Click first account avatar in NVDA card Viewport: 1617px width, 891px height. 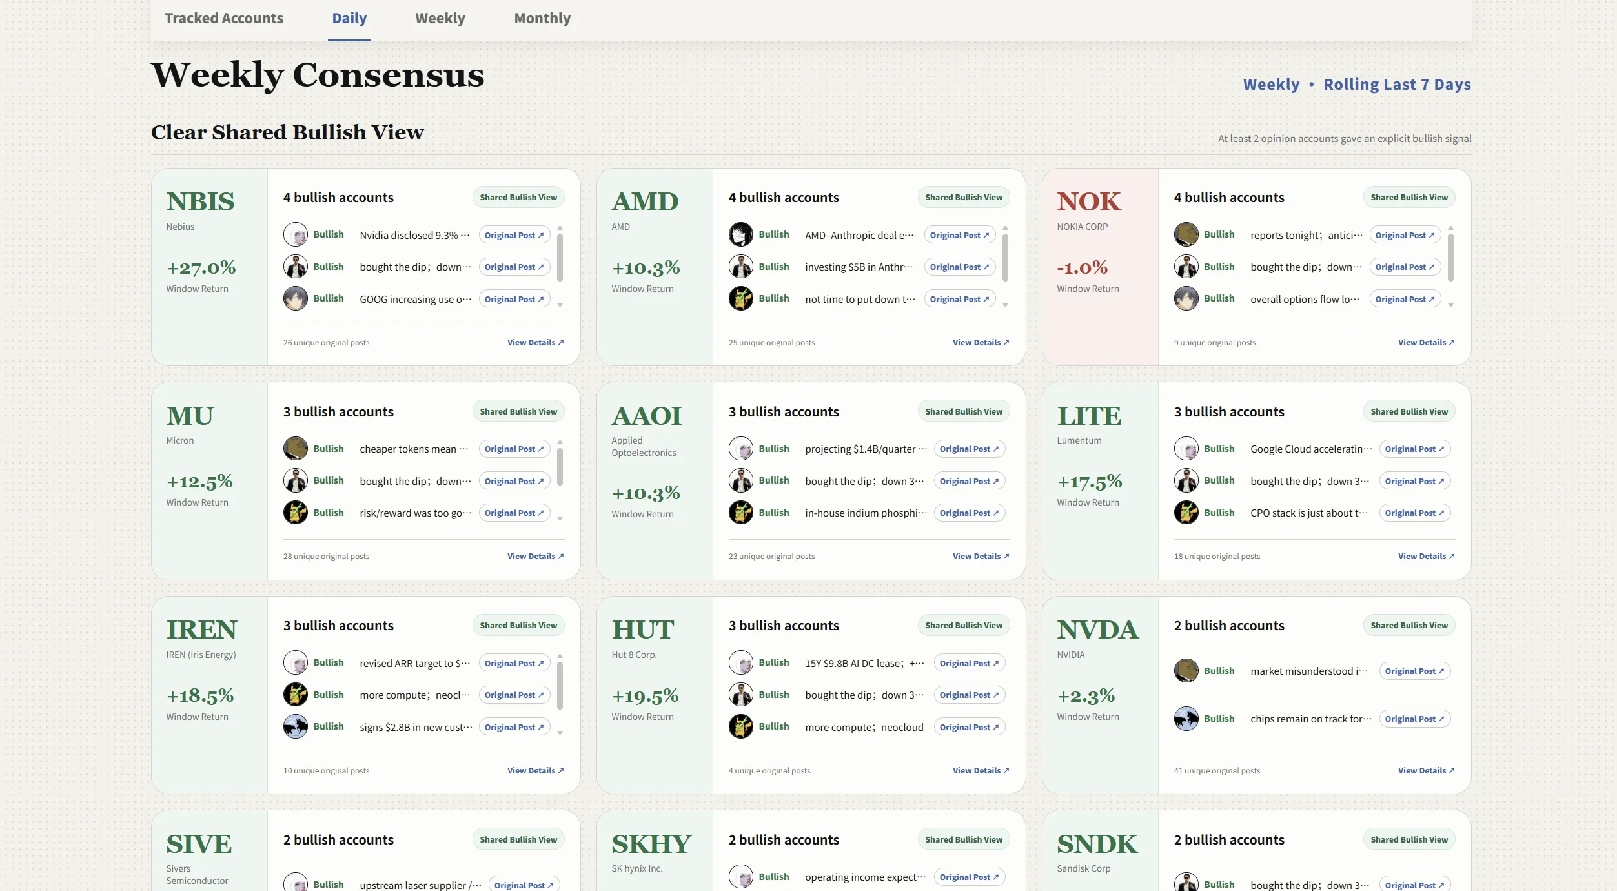pyautogui.click(x=1186, y=670)
